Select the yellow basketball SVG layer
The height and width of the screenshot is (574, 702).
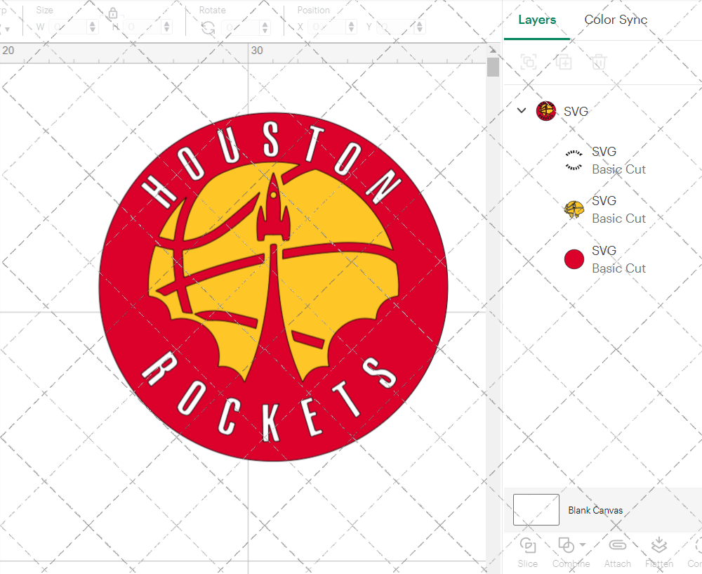click(x=574, y=209)
